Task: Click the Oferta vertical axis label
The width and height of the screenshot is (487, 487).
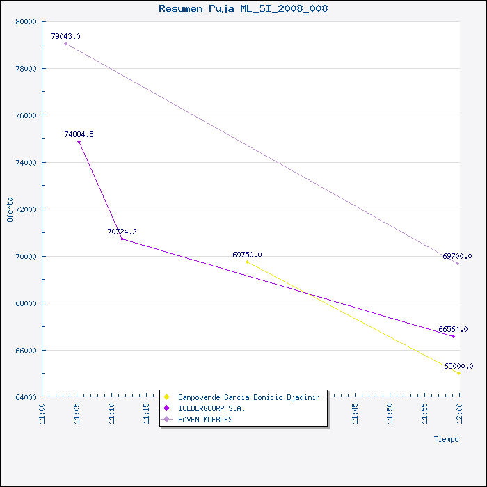Action: [x=10, y=209]
